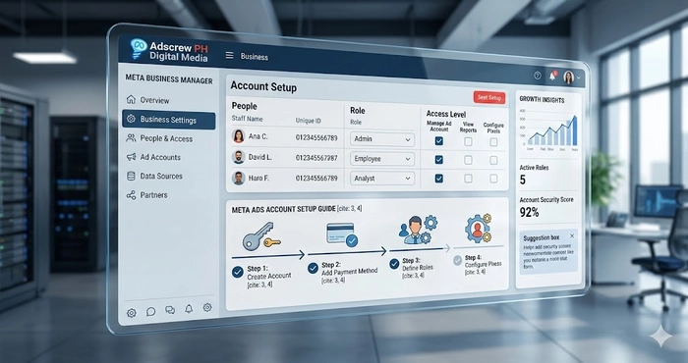
Task: Open Partners in the sidebar
Action: coord(168,195)
